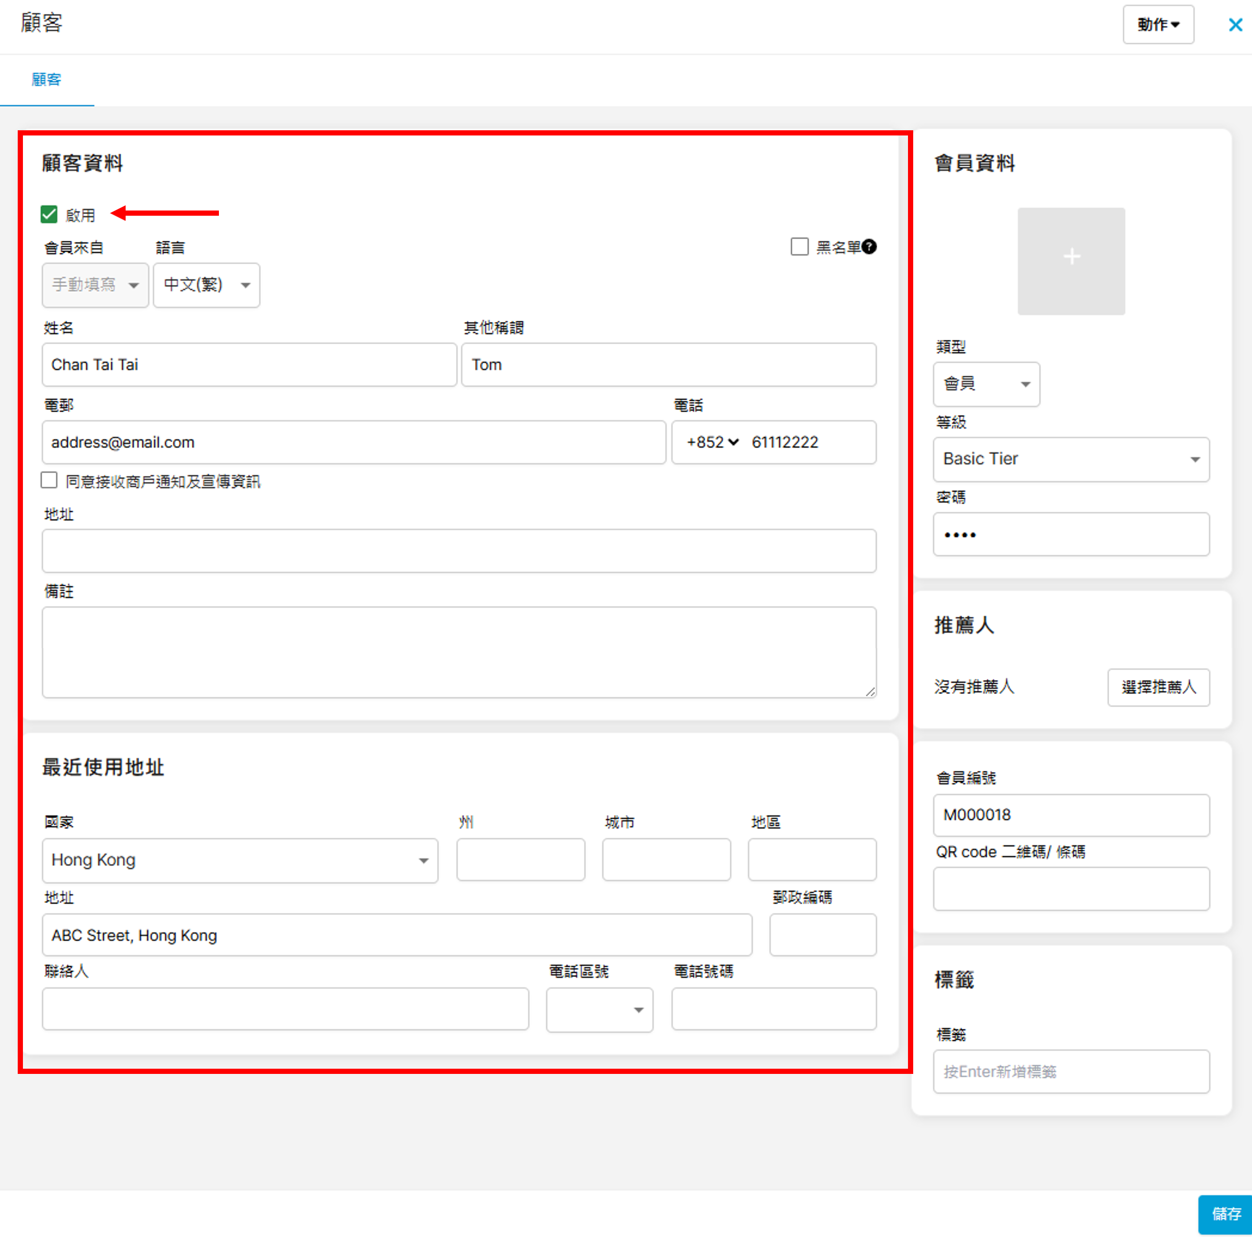Click the 選擇推薦人 button
This screenshot has height=1237, width=1252.
1158,687
